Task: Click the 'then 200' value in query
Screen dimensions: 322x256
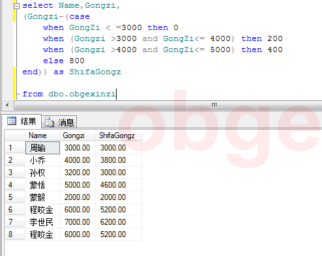Action: 262,38
